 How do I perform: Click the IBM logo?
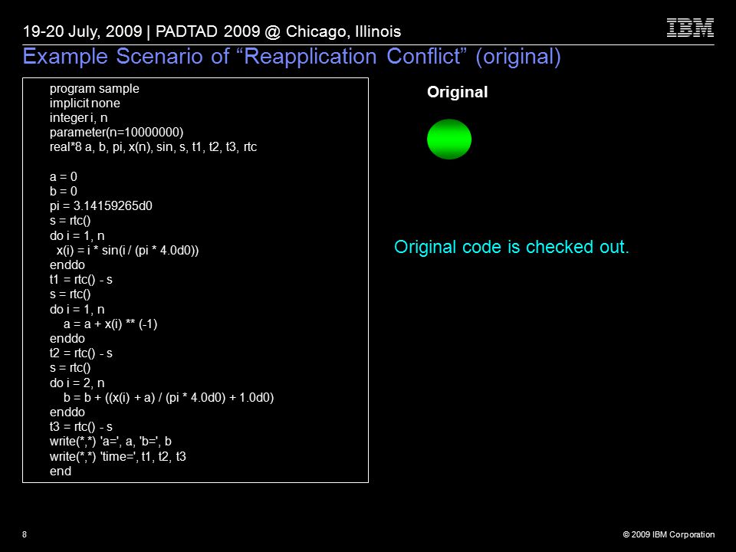point(690,28)
